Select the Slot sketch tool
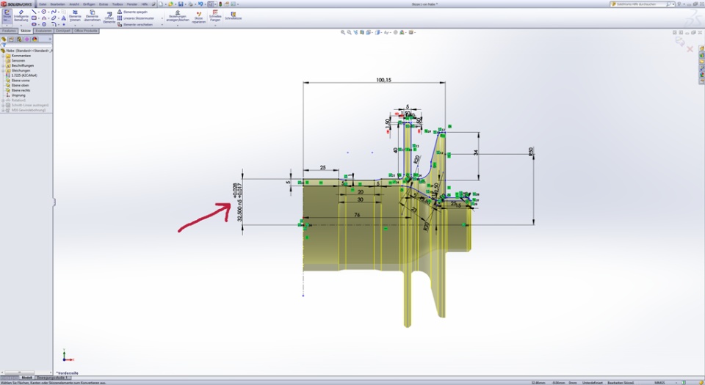 click(x=34, y=24)
